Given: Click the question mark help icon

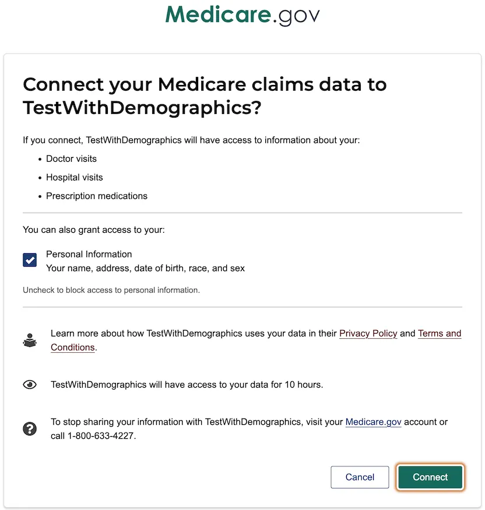Looking at the screenshot, I should coord(30,429).
